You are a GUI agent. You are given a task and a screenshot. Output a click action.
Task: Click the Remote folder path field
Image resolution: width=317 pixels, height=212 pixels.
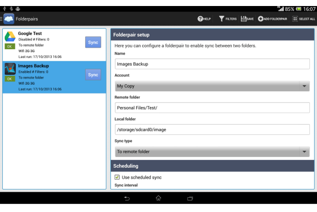(212, 108)
